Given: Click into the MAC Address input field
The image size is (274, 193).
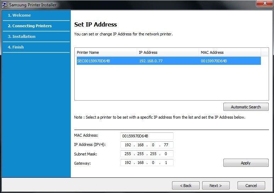Looking at the screenshot, I should coord(147,136).
